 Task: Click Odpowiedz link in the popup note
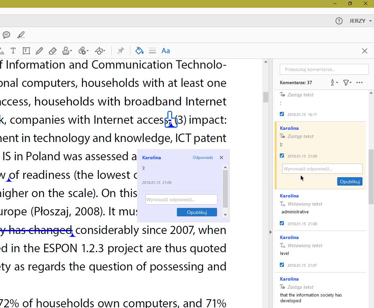coord(203,158)
